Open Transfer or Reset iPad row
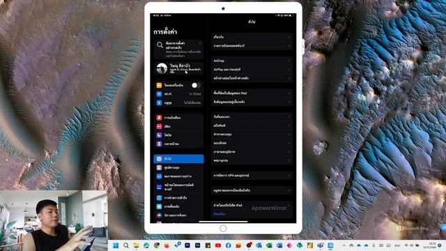Screen dimensions: 446x251 click(x=252, y=205)
